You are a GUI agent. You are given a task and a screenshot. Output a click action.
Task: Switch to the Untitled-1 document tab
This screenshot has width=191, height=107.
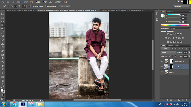123,10
